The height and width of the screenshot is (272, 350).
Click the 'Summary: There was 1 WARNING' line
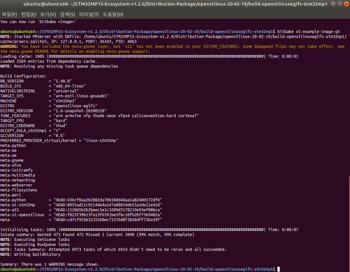pyautogui.click(x=50, y=264)
